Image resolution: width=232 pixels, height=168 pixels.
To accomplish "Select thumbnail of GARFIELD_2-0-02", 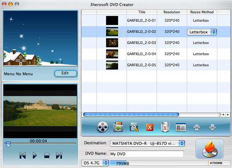I will coord(112,32).
